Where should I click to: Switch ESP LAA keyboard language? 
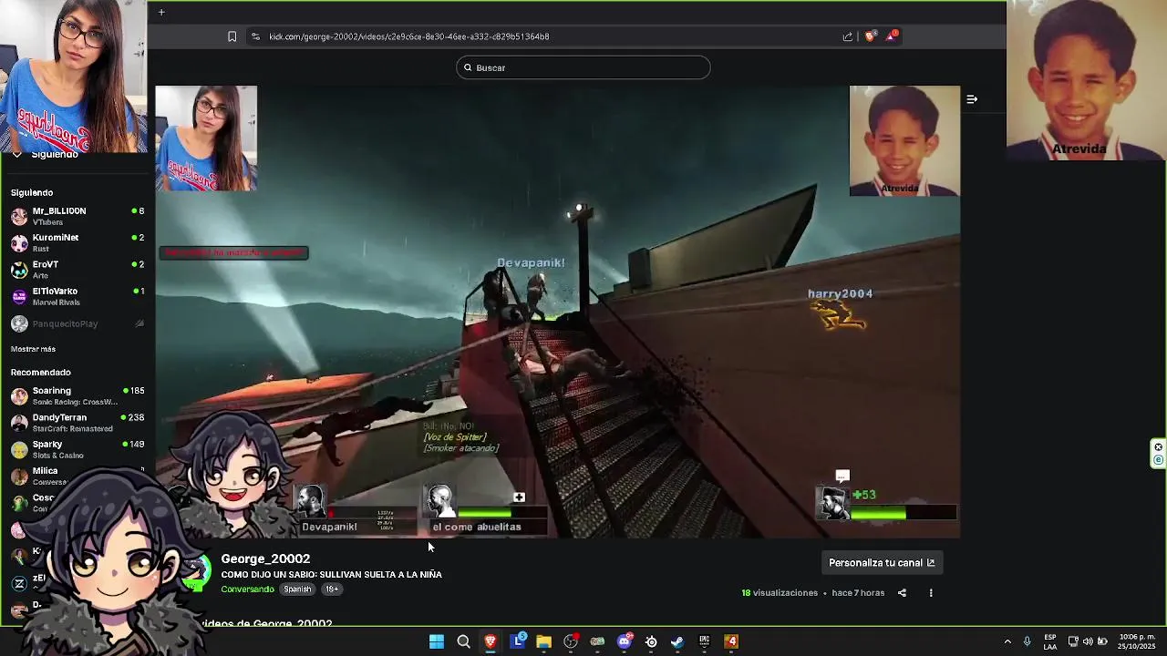[1050, 641]
